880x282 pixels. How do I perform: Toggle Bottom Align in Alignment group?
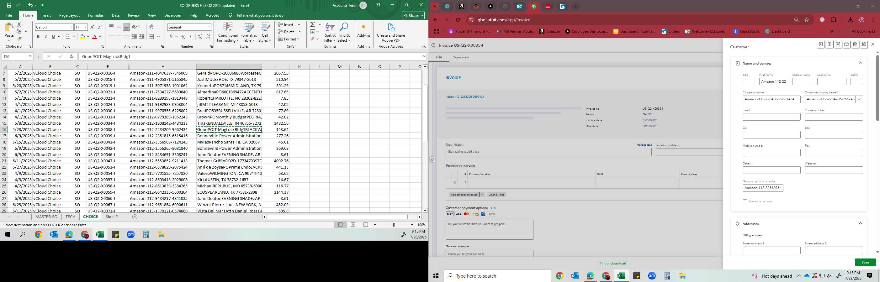pos(126,27)
